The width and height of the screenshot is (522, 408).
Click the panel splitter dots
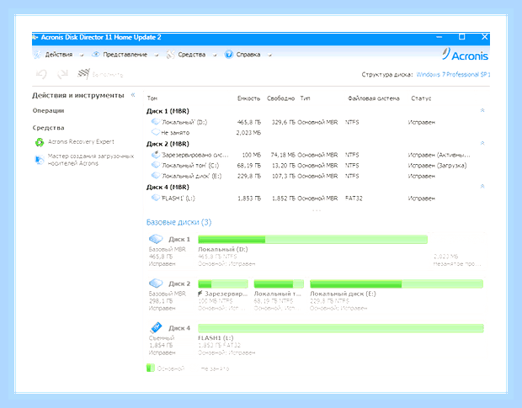tap(317, 210)
